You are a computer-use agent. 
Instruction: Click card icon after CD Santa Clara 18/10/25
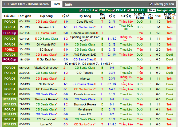click(95, 59)
